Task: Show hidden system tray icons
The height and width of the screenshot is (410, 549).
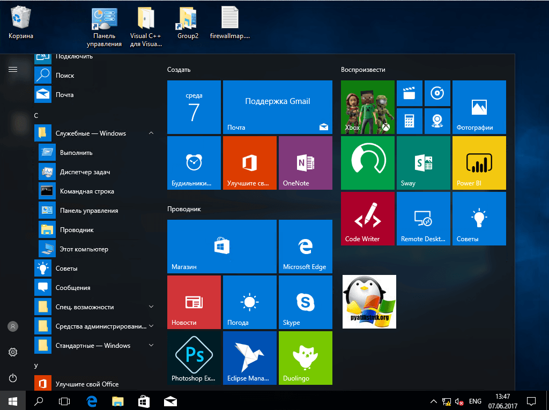Action: coord(433,401)
